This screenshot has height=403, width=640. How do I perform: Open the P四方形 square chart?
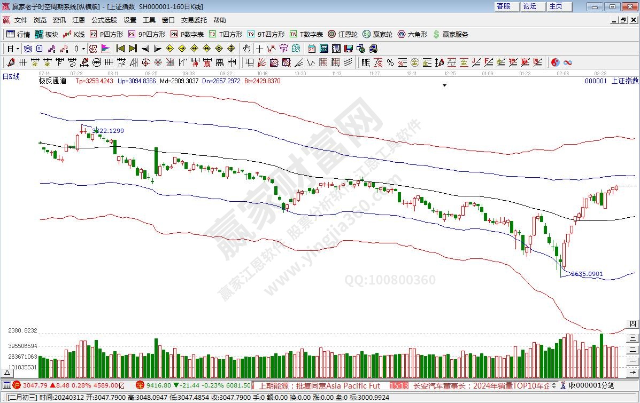click(x=106, y=34)
